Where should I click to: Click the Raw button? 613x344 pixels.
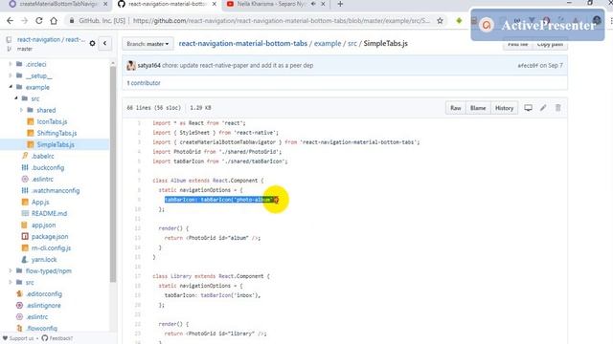pyautogui.click(x=456, y=108)
